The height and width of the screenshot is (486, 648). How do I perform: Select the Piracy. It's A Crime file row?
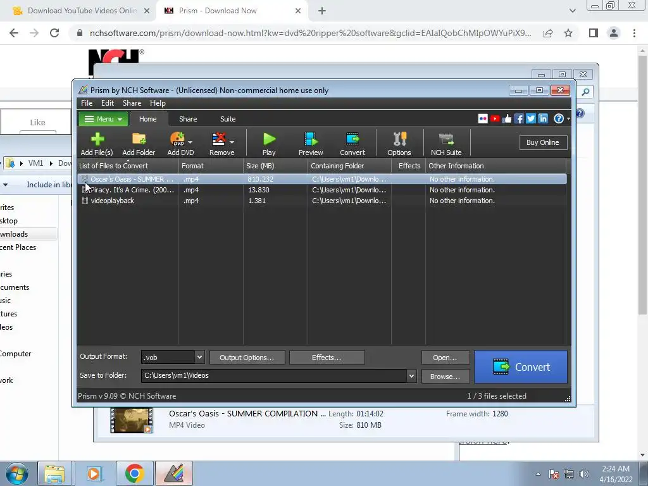(x=322, y=190)
